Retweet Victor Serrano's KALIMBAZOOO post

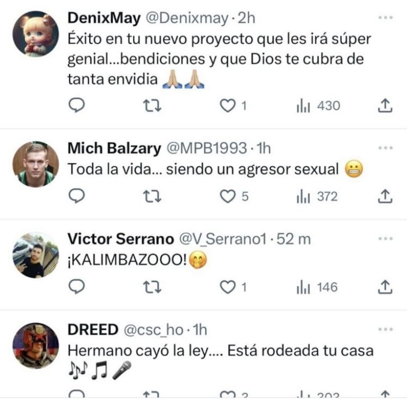[152, 287]
